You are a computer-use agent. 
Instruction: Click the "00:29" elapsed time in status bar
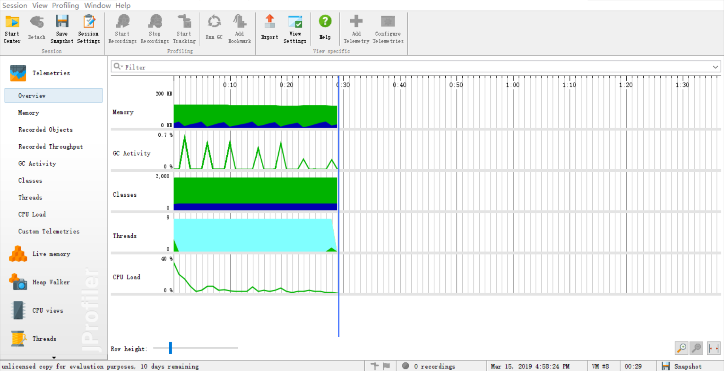pos(633,366)
